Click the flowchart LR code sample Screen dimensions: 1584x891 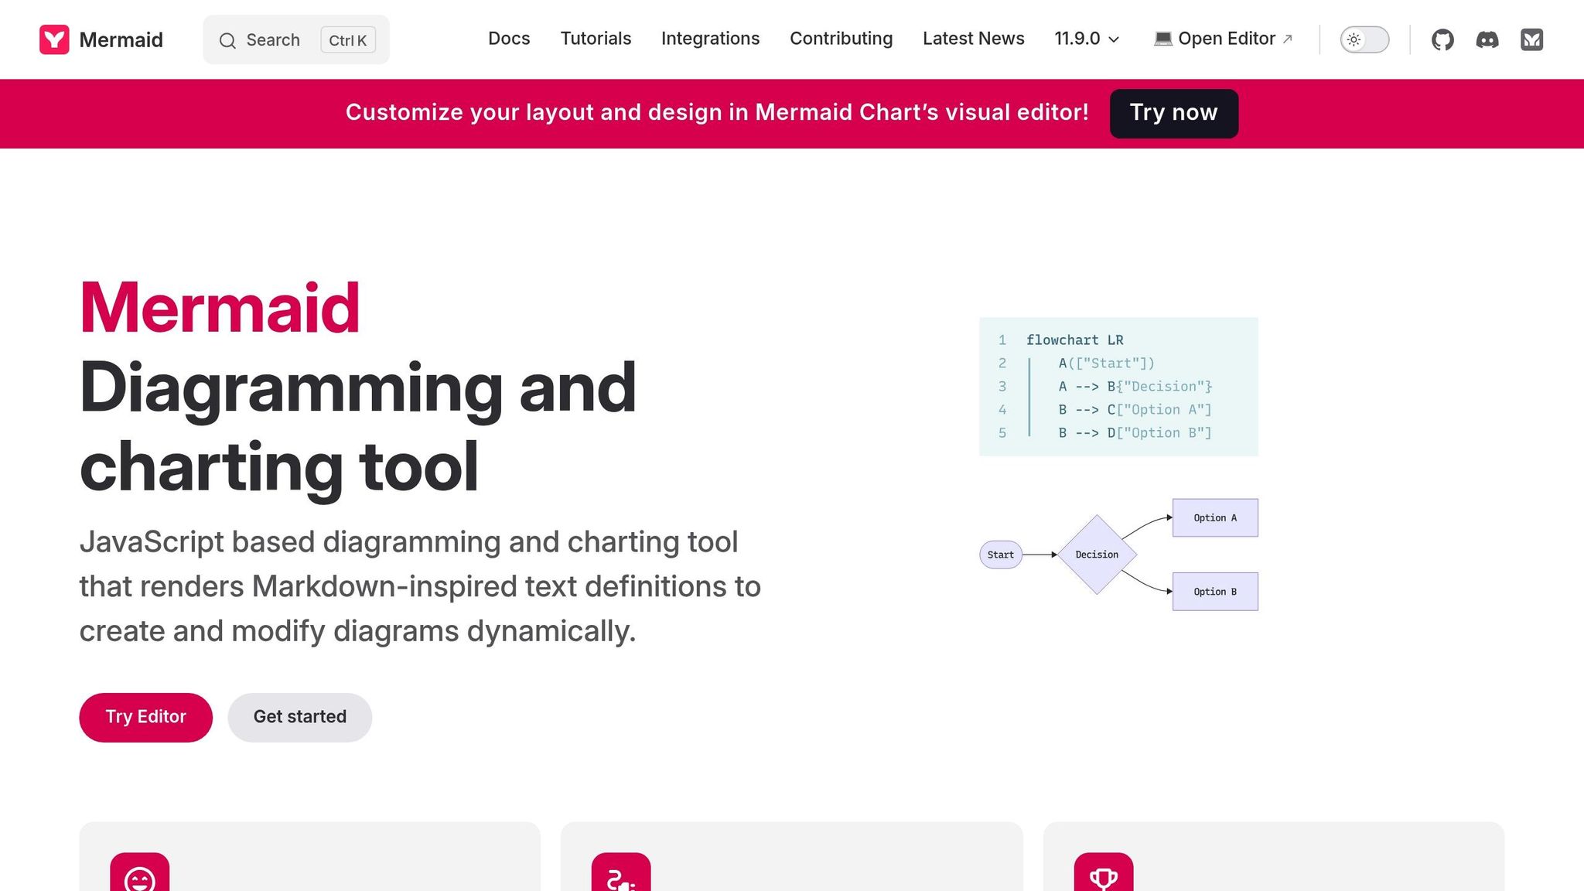[x=1118, y=386]
